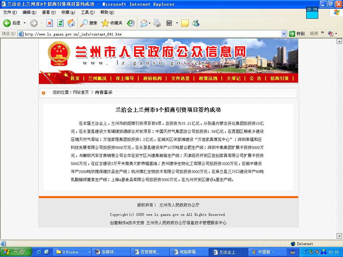The height and width of the screenshot is (257, 343).
Task: Switch to 各媒体 Word taskbar window
Action: coord(111,252)
